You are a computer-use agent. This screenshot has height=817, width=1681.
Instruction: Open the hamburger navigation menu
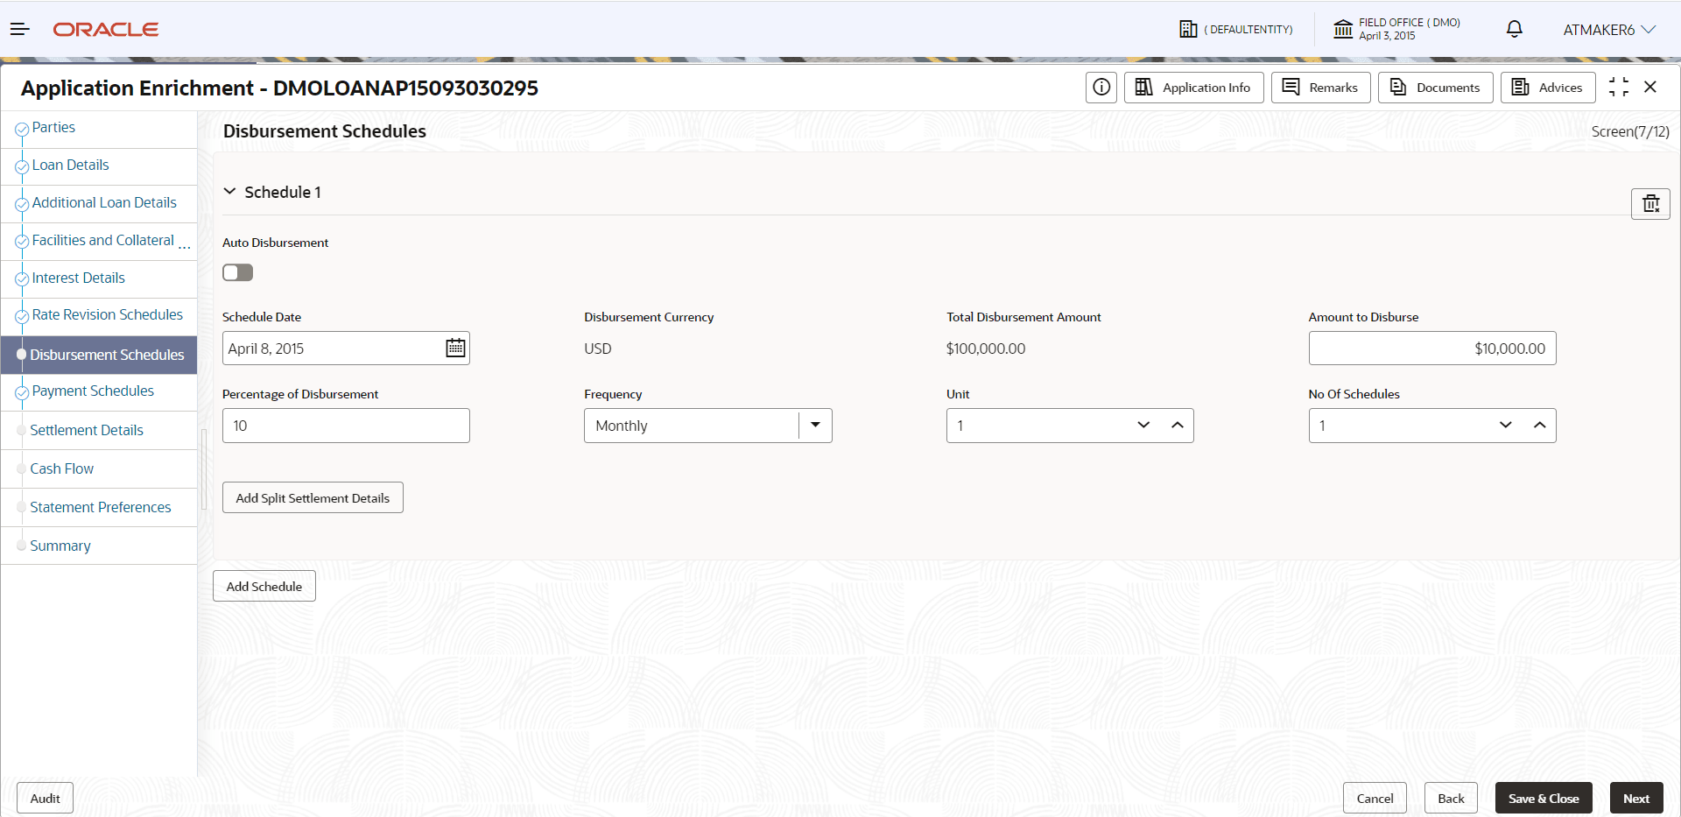20,30
